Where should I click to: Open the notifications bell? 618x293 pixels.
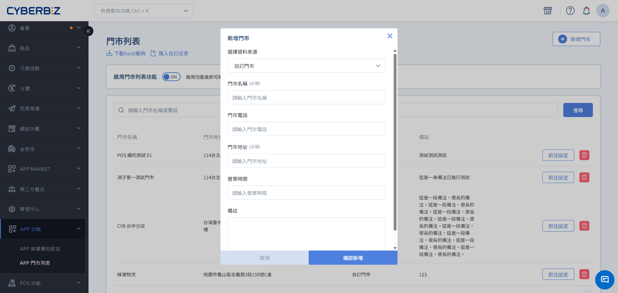click(x=586, y=11)
